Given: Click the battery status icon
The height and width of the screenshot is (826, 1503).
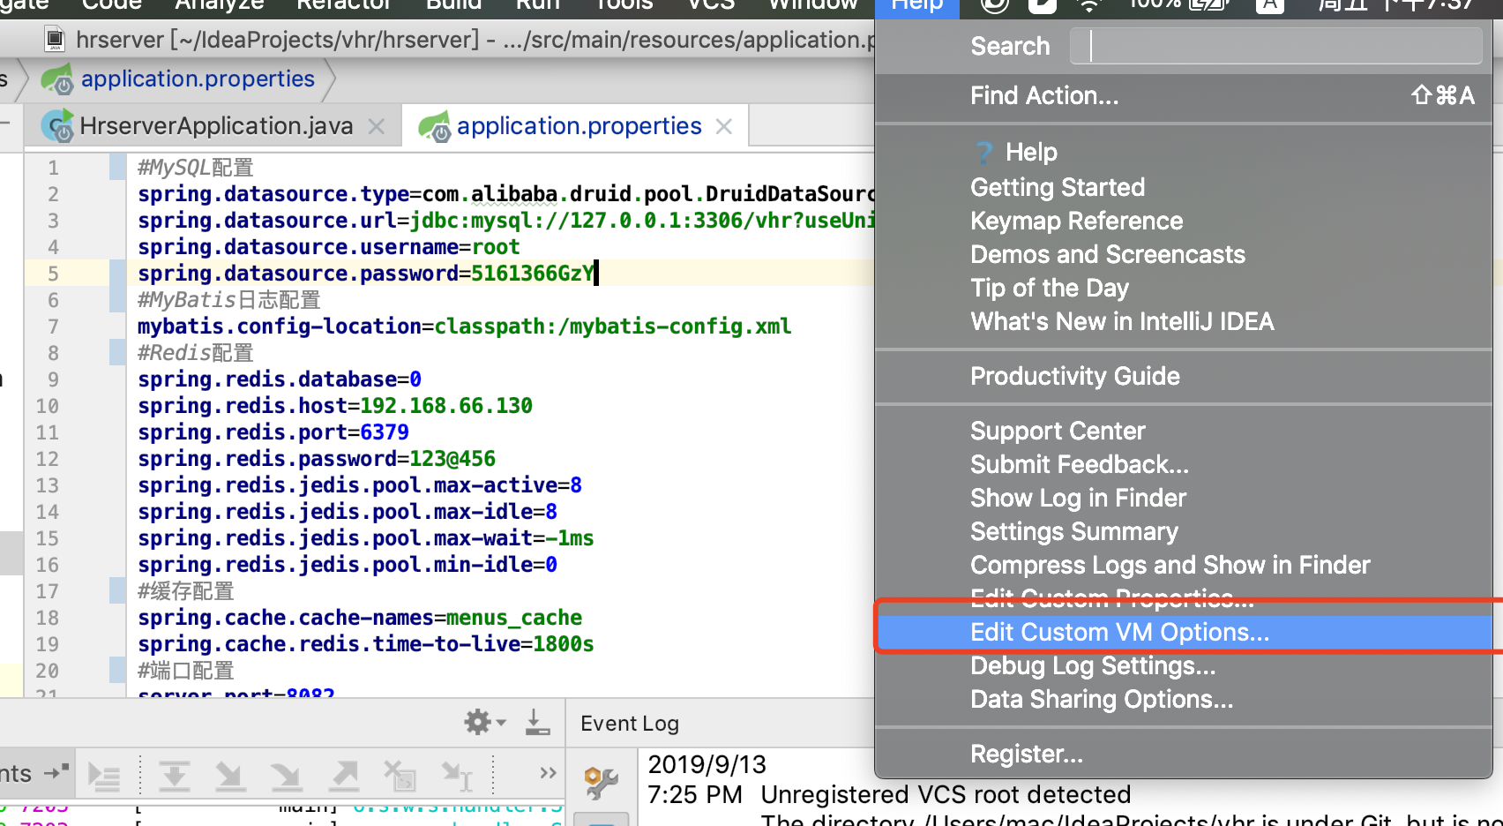Looking at the screenshot, I should (x=1208, y=5).
